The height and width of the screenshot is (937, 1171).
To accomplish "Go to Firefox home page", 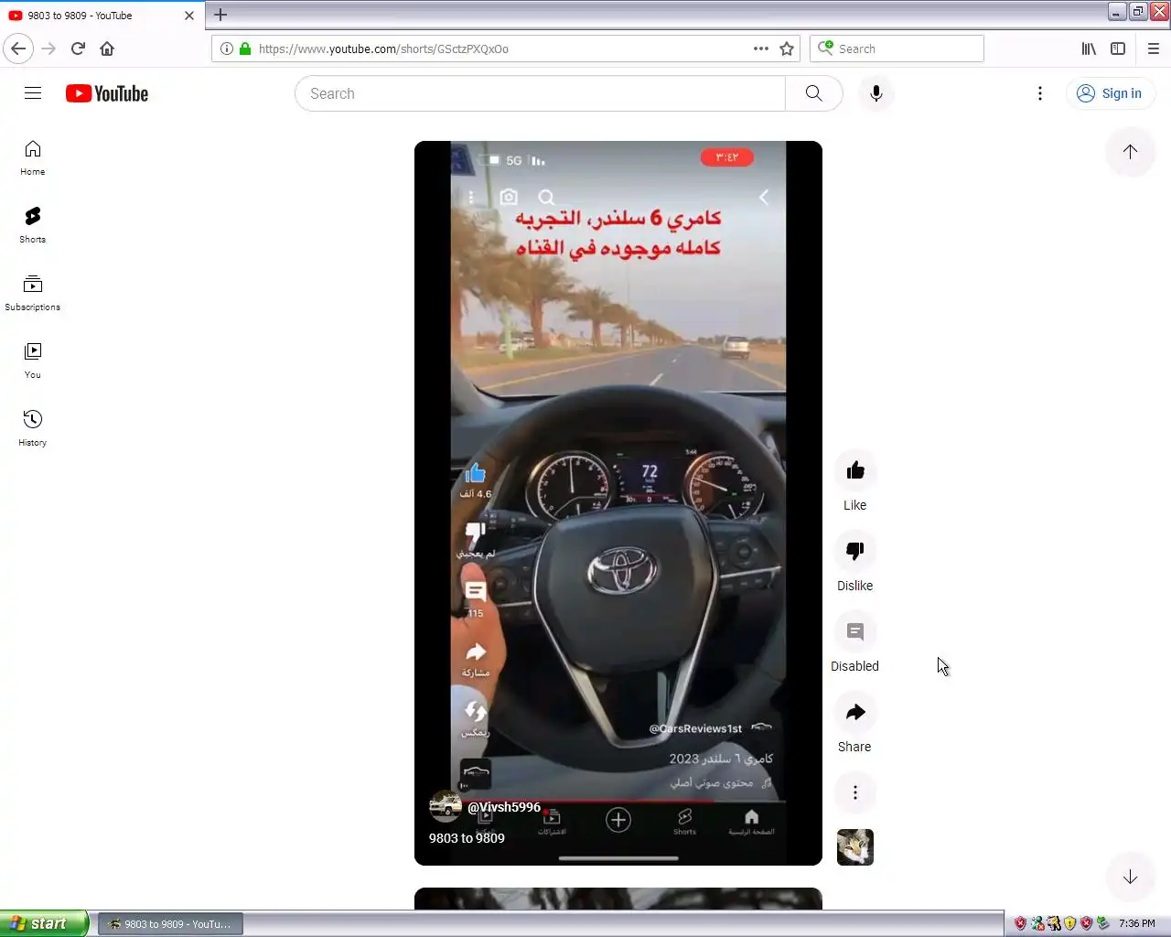I will [x=107, y=48].
